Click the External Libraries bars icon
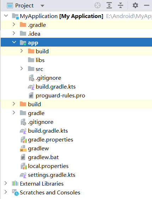The width and height of the screenshot is (152, 199). tap(15, 183)
